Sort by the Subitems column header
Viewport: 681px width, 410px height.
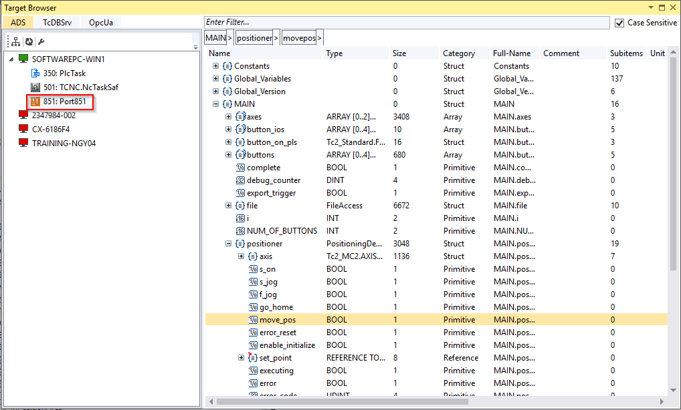coord(625,53)
